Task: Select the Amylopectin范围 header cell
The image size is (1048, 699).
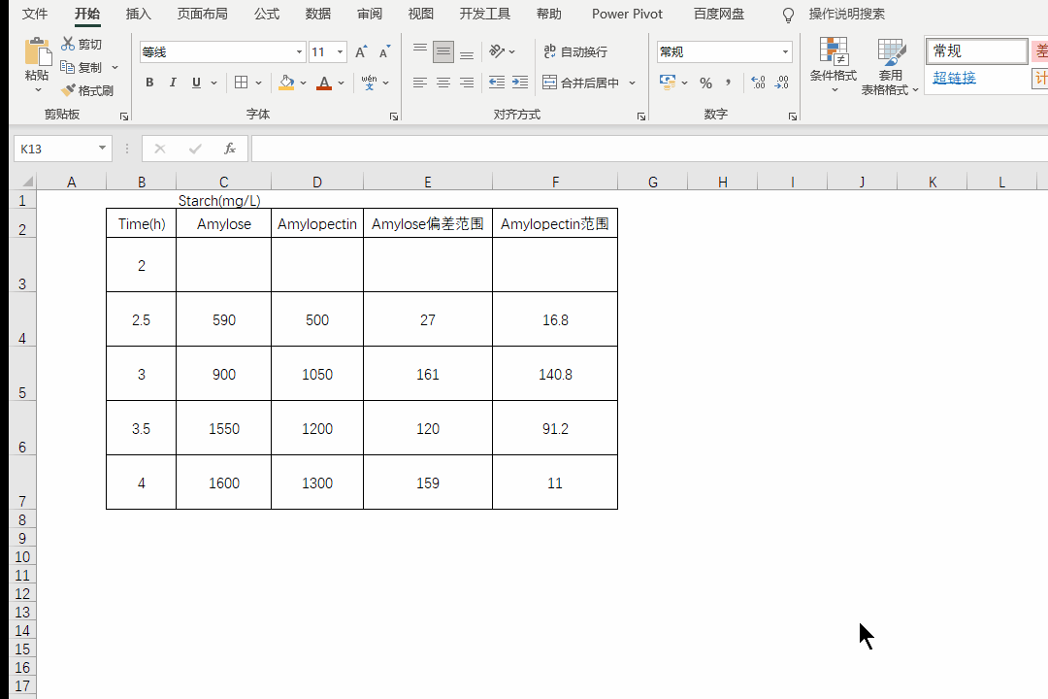Action: click(555, 223)
